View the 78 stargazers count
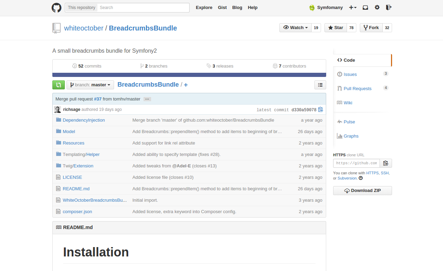This screenshot has height=271, width=443. [351, 28]
